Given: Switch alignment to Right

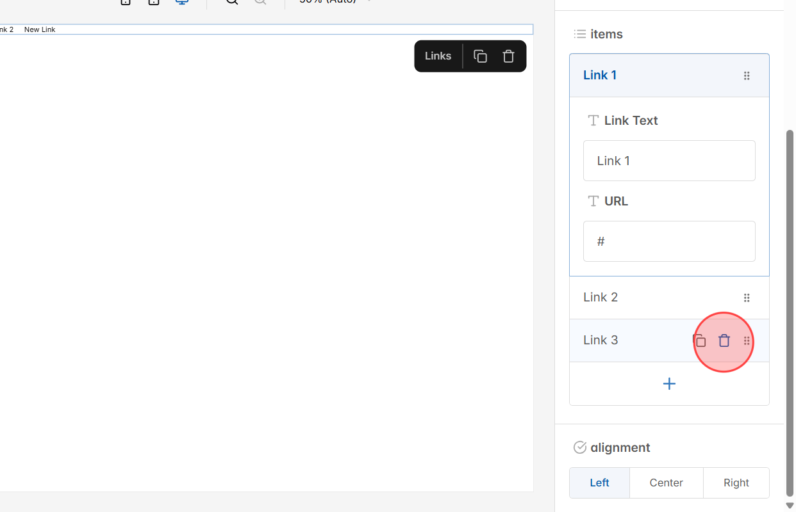Looking at the screenshot, I should point(736,483).
